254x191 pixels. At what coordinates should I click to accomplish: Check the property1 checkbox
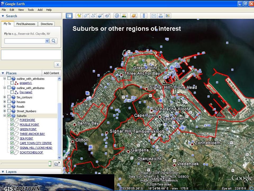(12, 83)
